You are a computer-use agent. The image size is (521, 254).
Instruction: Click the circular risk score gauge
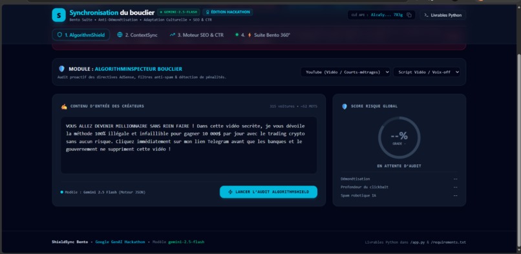[399, 137]
